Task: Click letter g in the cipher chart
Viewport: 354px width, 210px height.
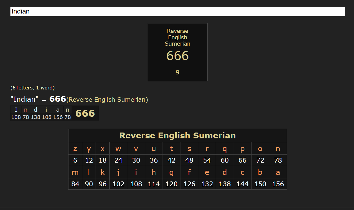Action: pyautogui.click(x=172, y=173)
